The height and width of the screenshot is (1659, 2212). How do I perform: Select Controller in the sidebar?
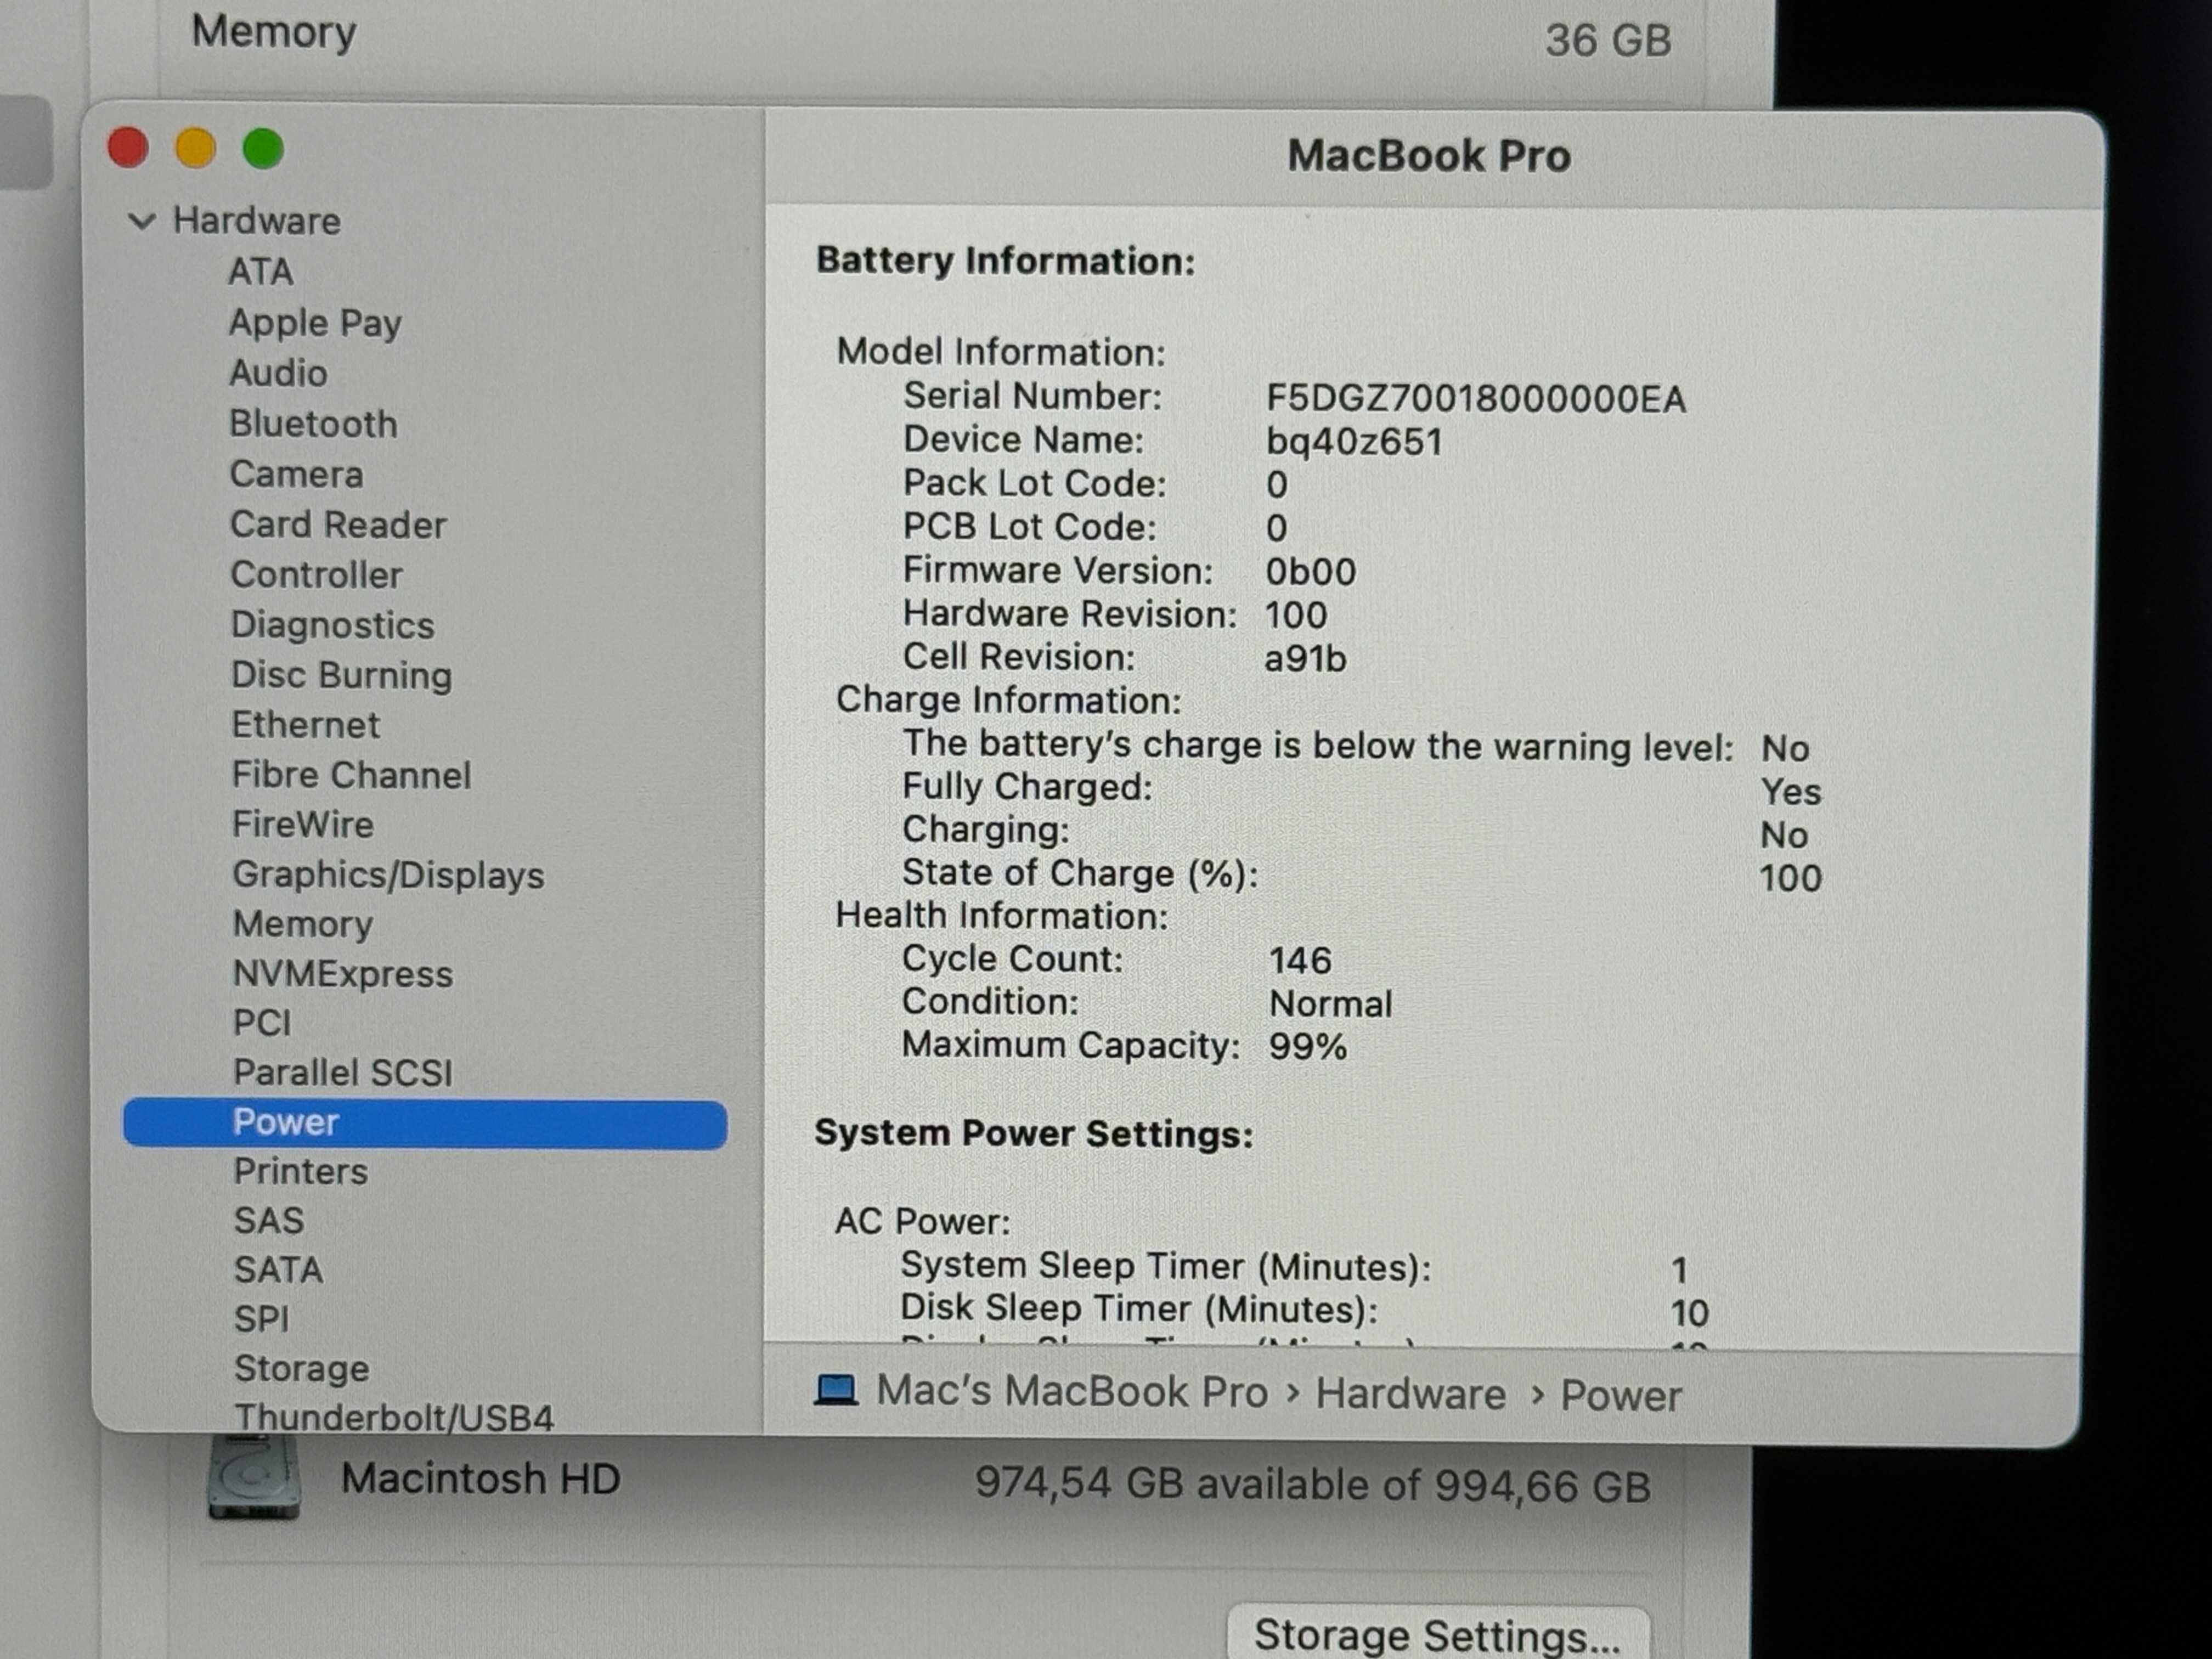(316, 575)
